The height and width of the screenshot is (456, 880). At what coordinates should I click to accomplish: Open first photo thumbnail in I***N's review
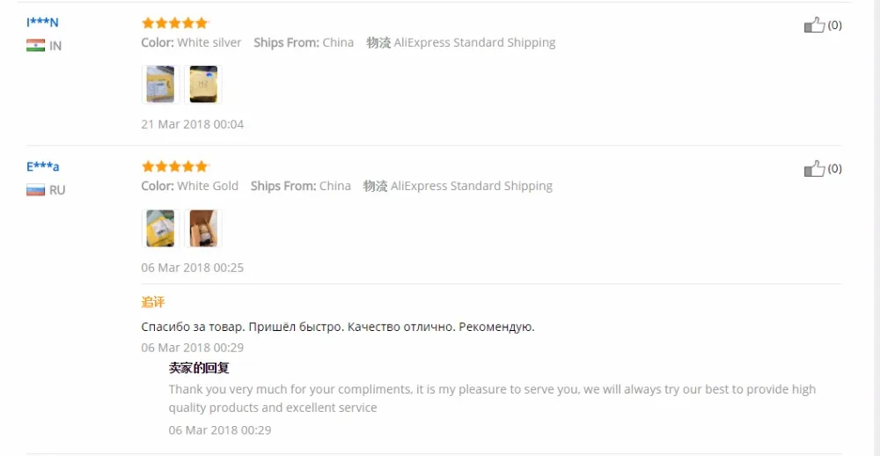160,85
